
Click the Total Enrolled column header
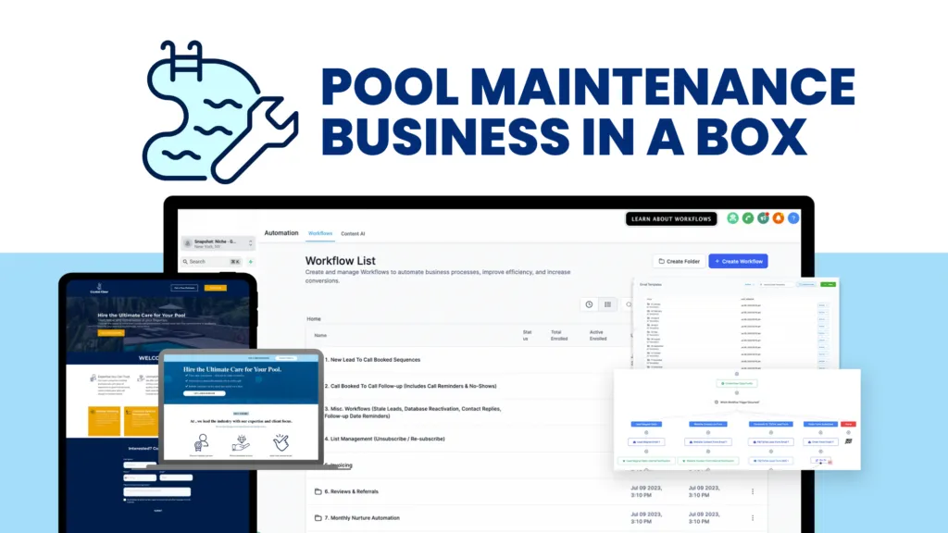(x=559, y=335)
